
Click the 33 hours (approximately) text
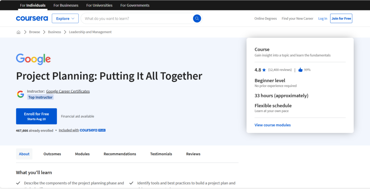tap(281, 96)
